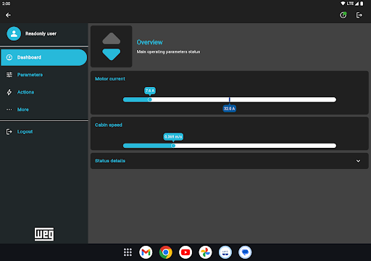Tap the Parameters sliders icon
The height and width of the screenshot is (261, 371).
9,75
